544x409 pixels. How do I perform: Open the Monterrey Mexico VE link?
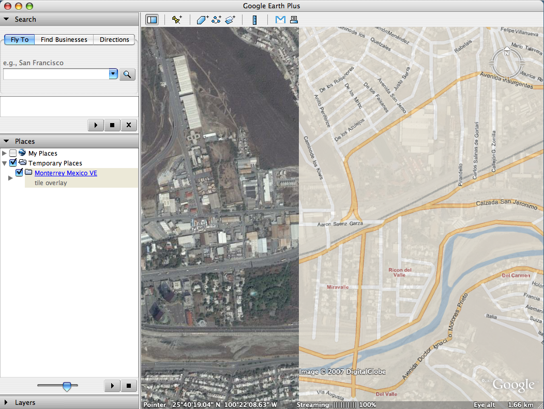click(x=66, y=173)
